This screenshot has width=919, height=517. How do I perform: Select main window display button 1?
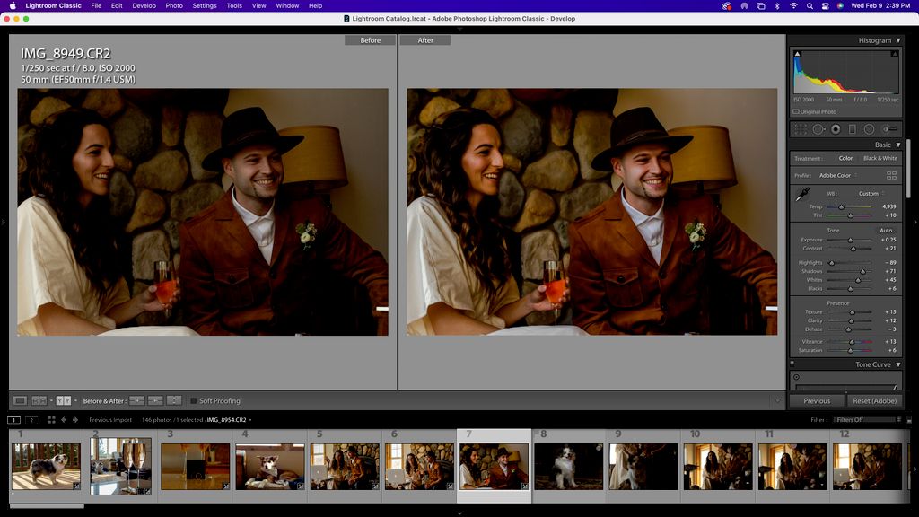(13, 420)
